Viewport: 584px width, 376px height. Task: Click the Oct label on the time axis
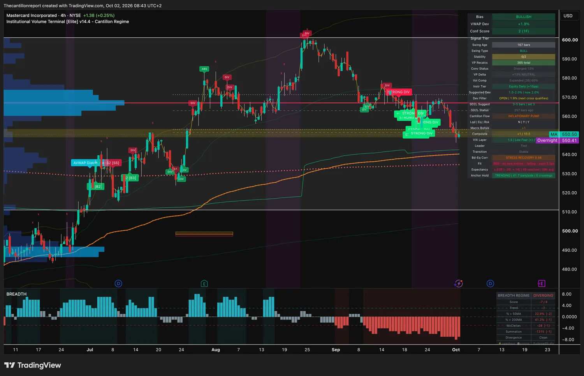pyautogui.click(x=456, y=350)
